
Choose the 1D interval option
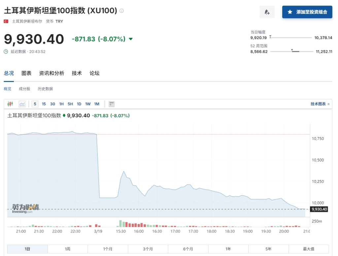(79, 104)
